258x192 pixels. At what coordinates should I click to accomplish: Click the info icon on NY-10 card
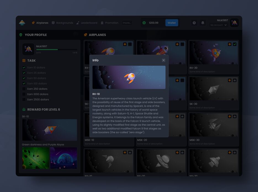tap(125, 153)
